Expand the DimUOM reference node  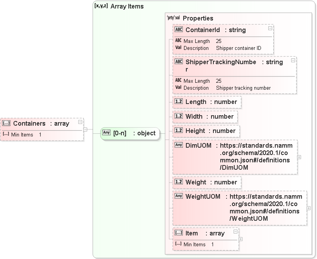pos(299,157)
